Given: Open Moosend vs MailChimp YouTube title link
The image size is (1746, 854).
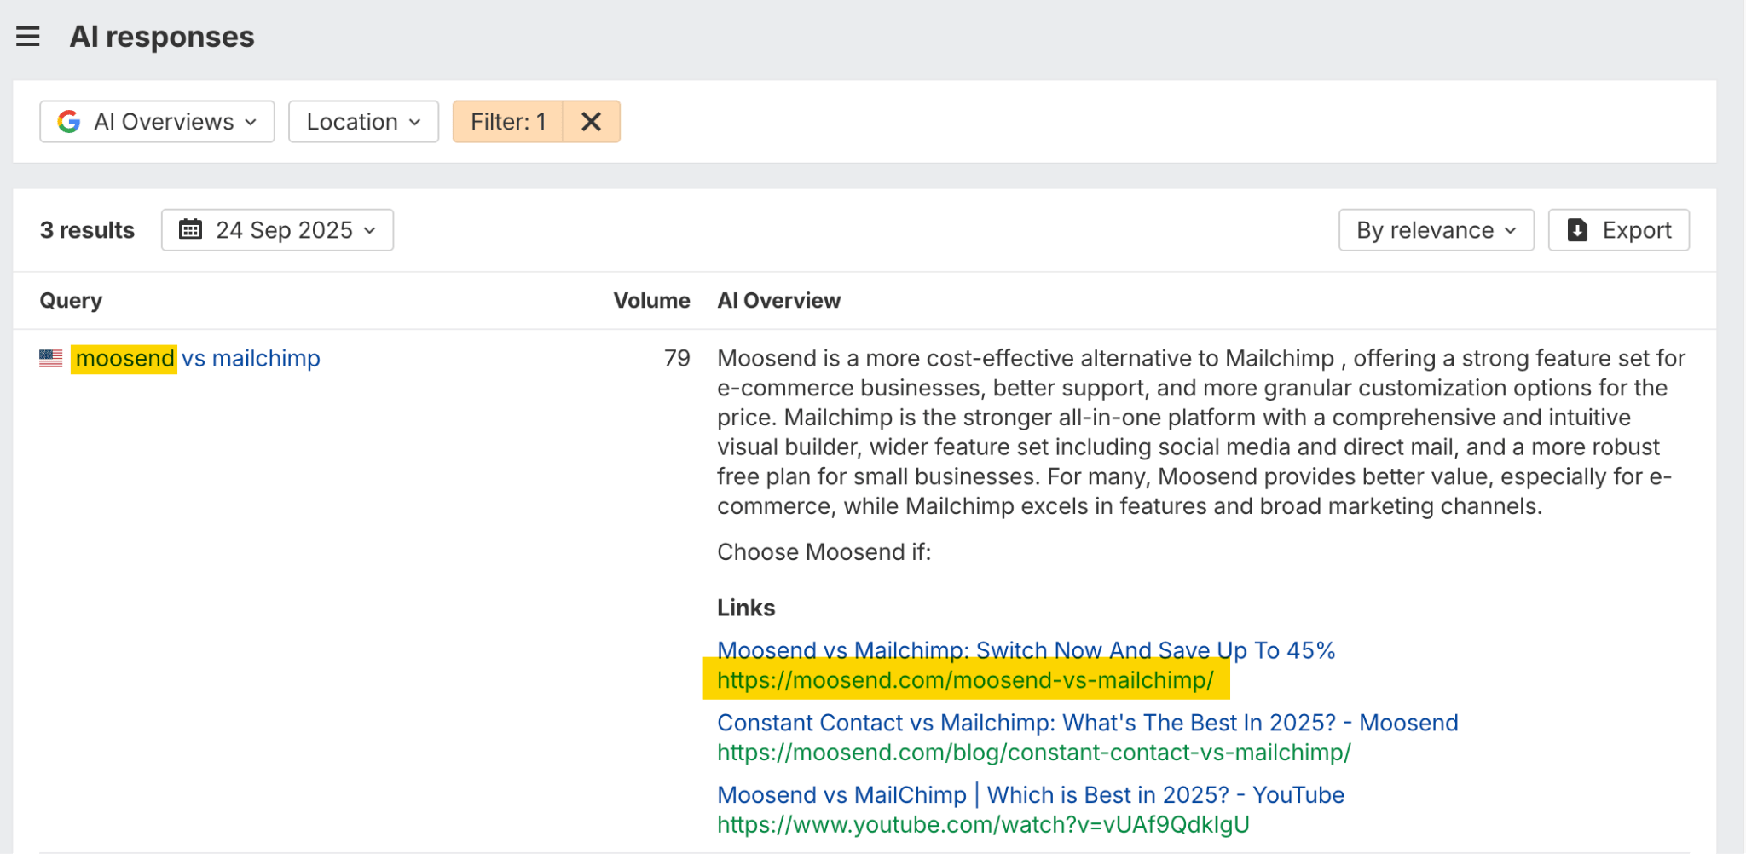Looking at the screenshot, I should (x=1030, y=795).
